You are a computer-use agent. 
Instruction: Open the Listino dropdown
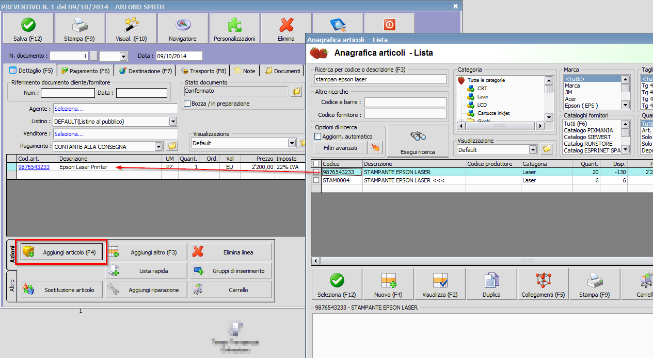pyautogui.click(x=173, y=122)
